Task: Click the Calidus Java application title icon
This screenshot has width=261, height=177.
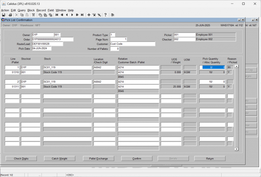Action: [x=4, y=4]
